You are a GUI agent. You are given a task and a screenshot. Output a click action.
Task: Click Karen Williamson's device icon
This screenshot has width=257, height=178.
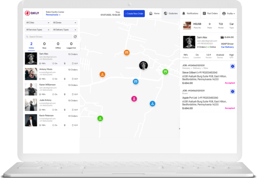point(65,94)
